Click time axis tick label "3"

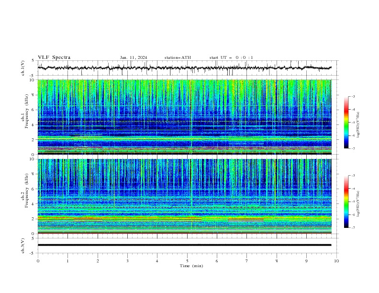pos(127,261)
